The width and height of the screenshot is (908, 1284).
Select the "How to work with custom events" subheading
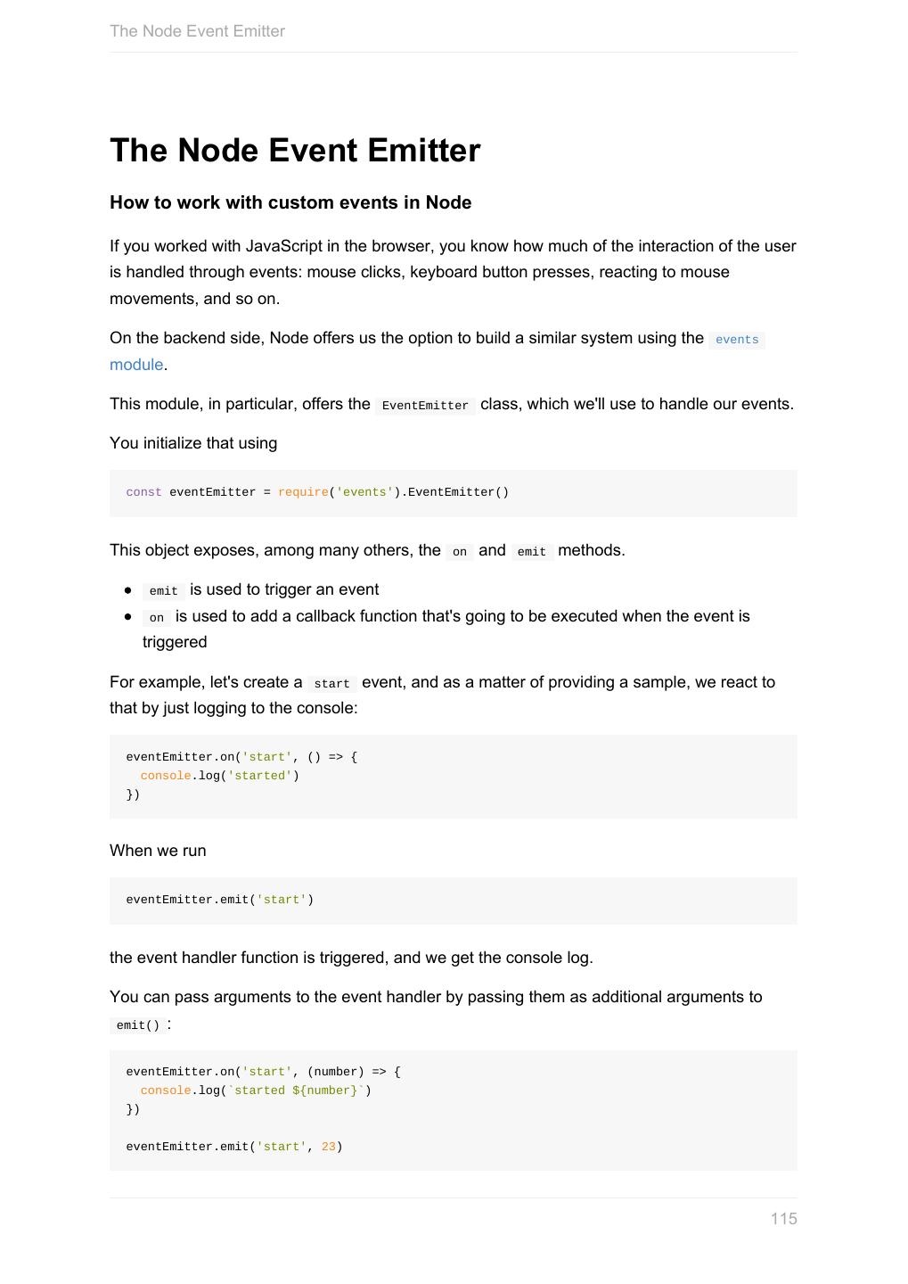[x=290, y=202]
